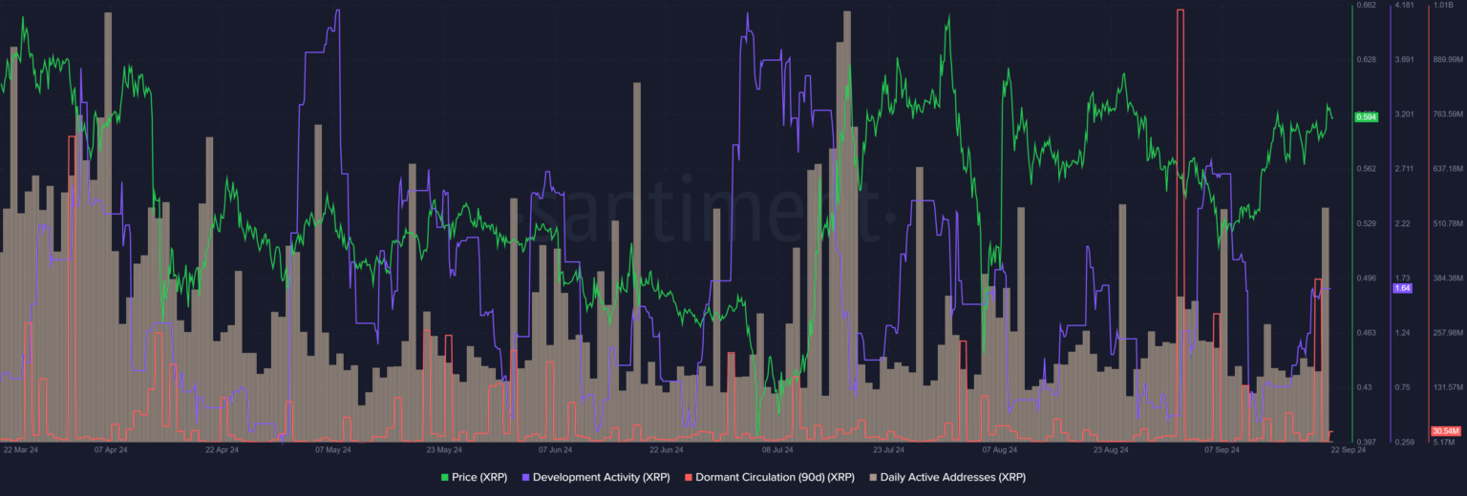Click the red Dormant Circulation legend swatch

(x=688, y=476)
